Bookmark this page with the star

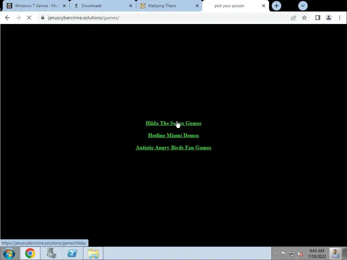coord(304,18)
